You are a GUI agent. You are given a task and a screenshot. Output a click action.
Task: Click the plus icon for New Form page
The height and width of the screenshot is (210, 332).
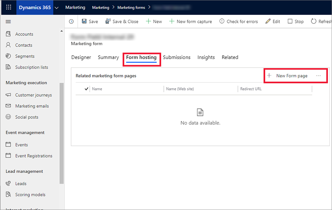(269, 75)
